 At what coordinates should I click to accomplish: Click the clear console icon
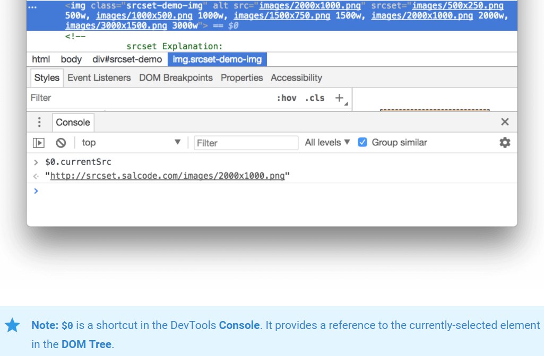[61, 143]
